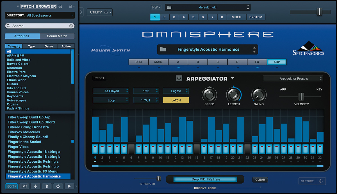The image size is (337, 194).
Task: Open the HW dropdown
Action: 156,7
